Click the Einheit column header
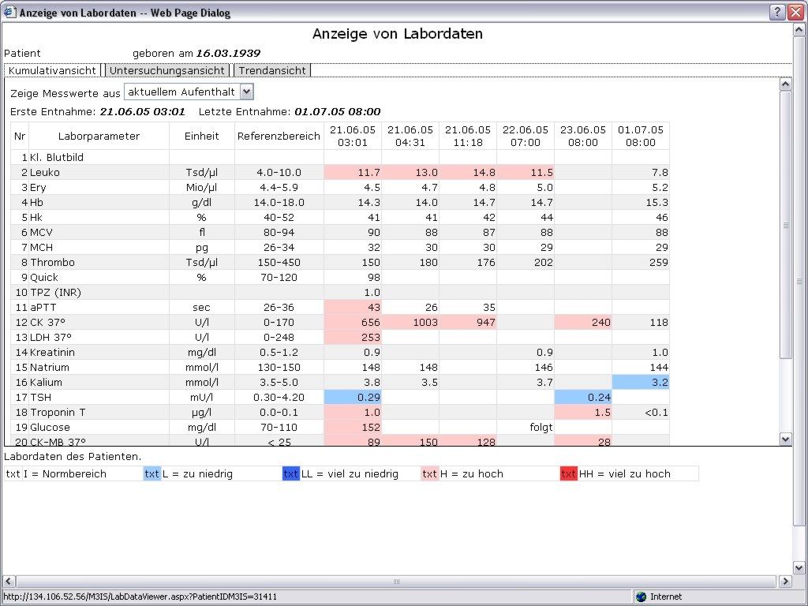 [x=201, y=136]
